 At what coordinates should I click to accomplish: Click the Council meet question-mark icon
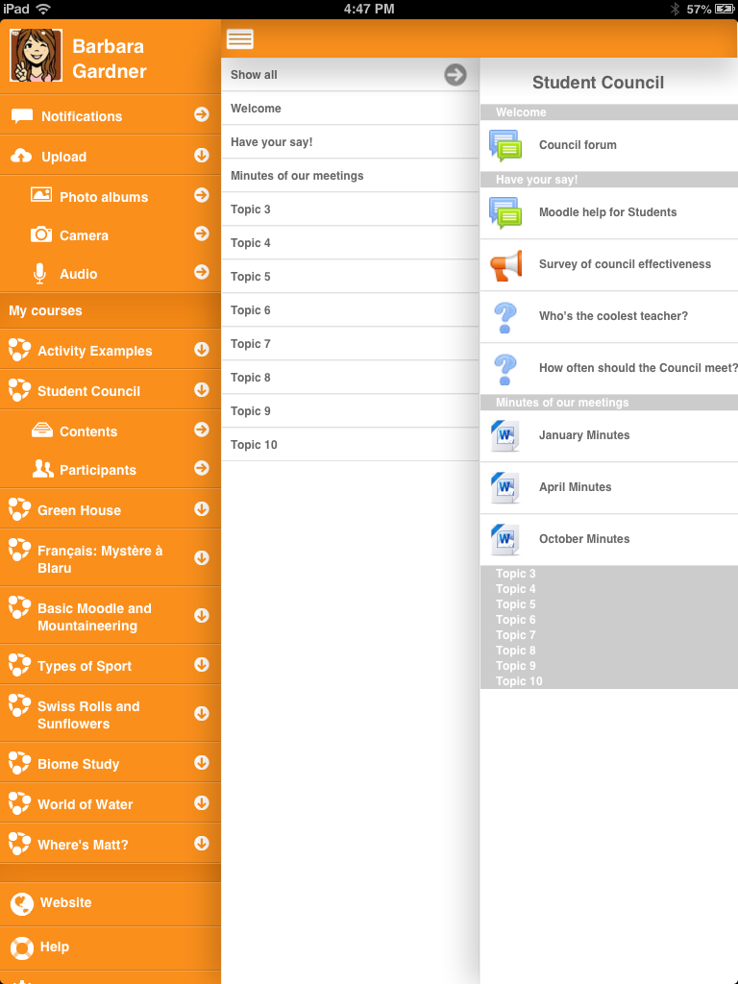pos(505,370)
